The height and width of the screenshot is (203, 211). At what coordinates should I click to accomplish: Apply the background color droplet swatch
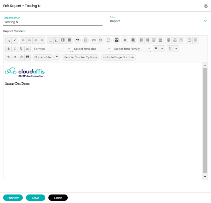coord(170,49)
